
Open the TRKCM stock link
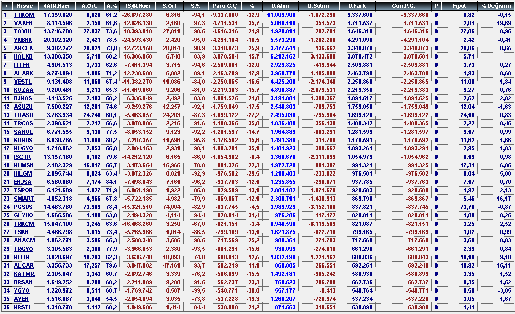[24, 224]
